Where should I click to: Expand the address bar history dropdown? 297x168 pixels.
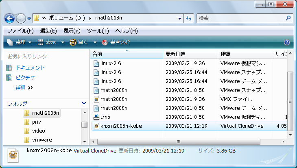pyautogui.click(x=179, y=19)
